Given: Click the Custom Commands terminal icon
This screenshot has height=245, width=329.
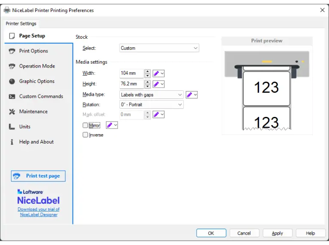Looking at the screenshot, I should point(12,97).
